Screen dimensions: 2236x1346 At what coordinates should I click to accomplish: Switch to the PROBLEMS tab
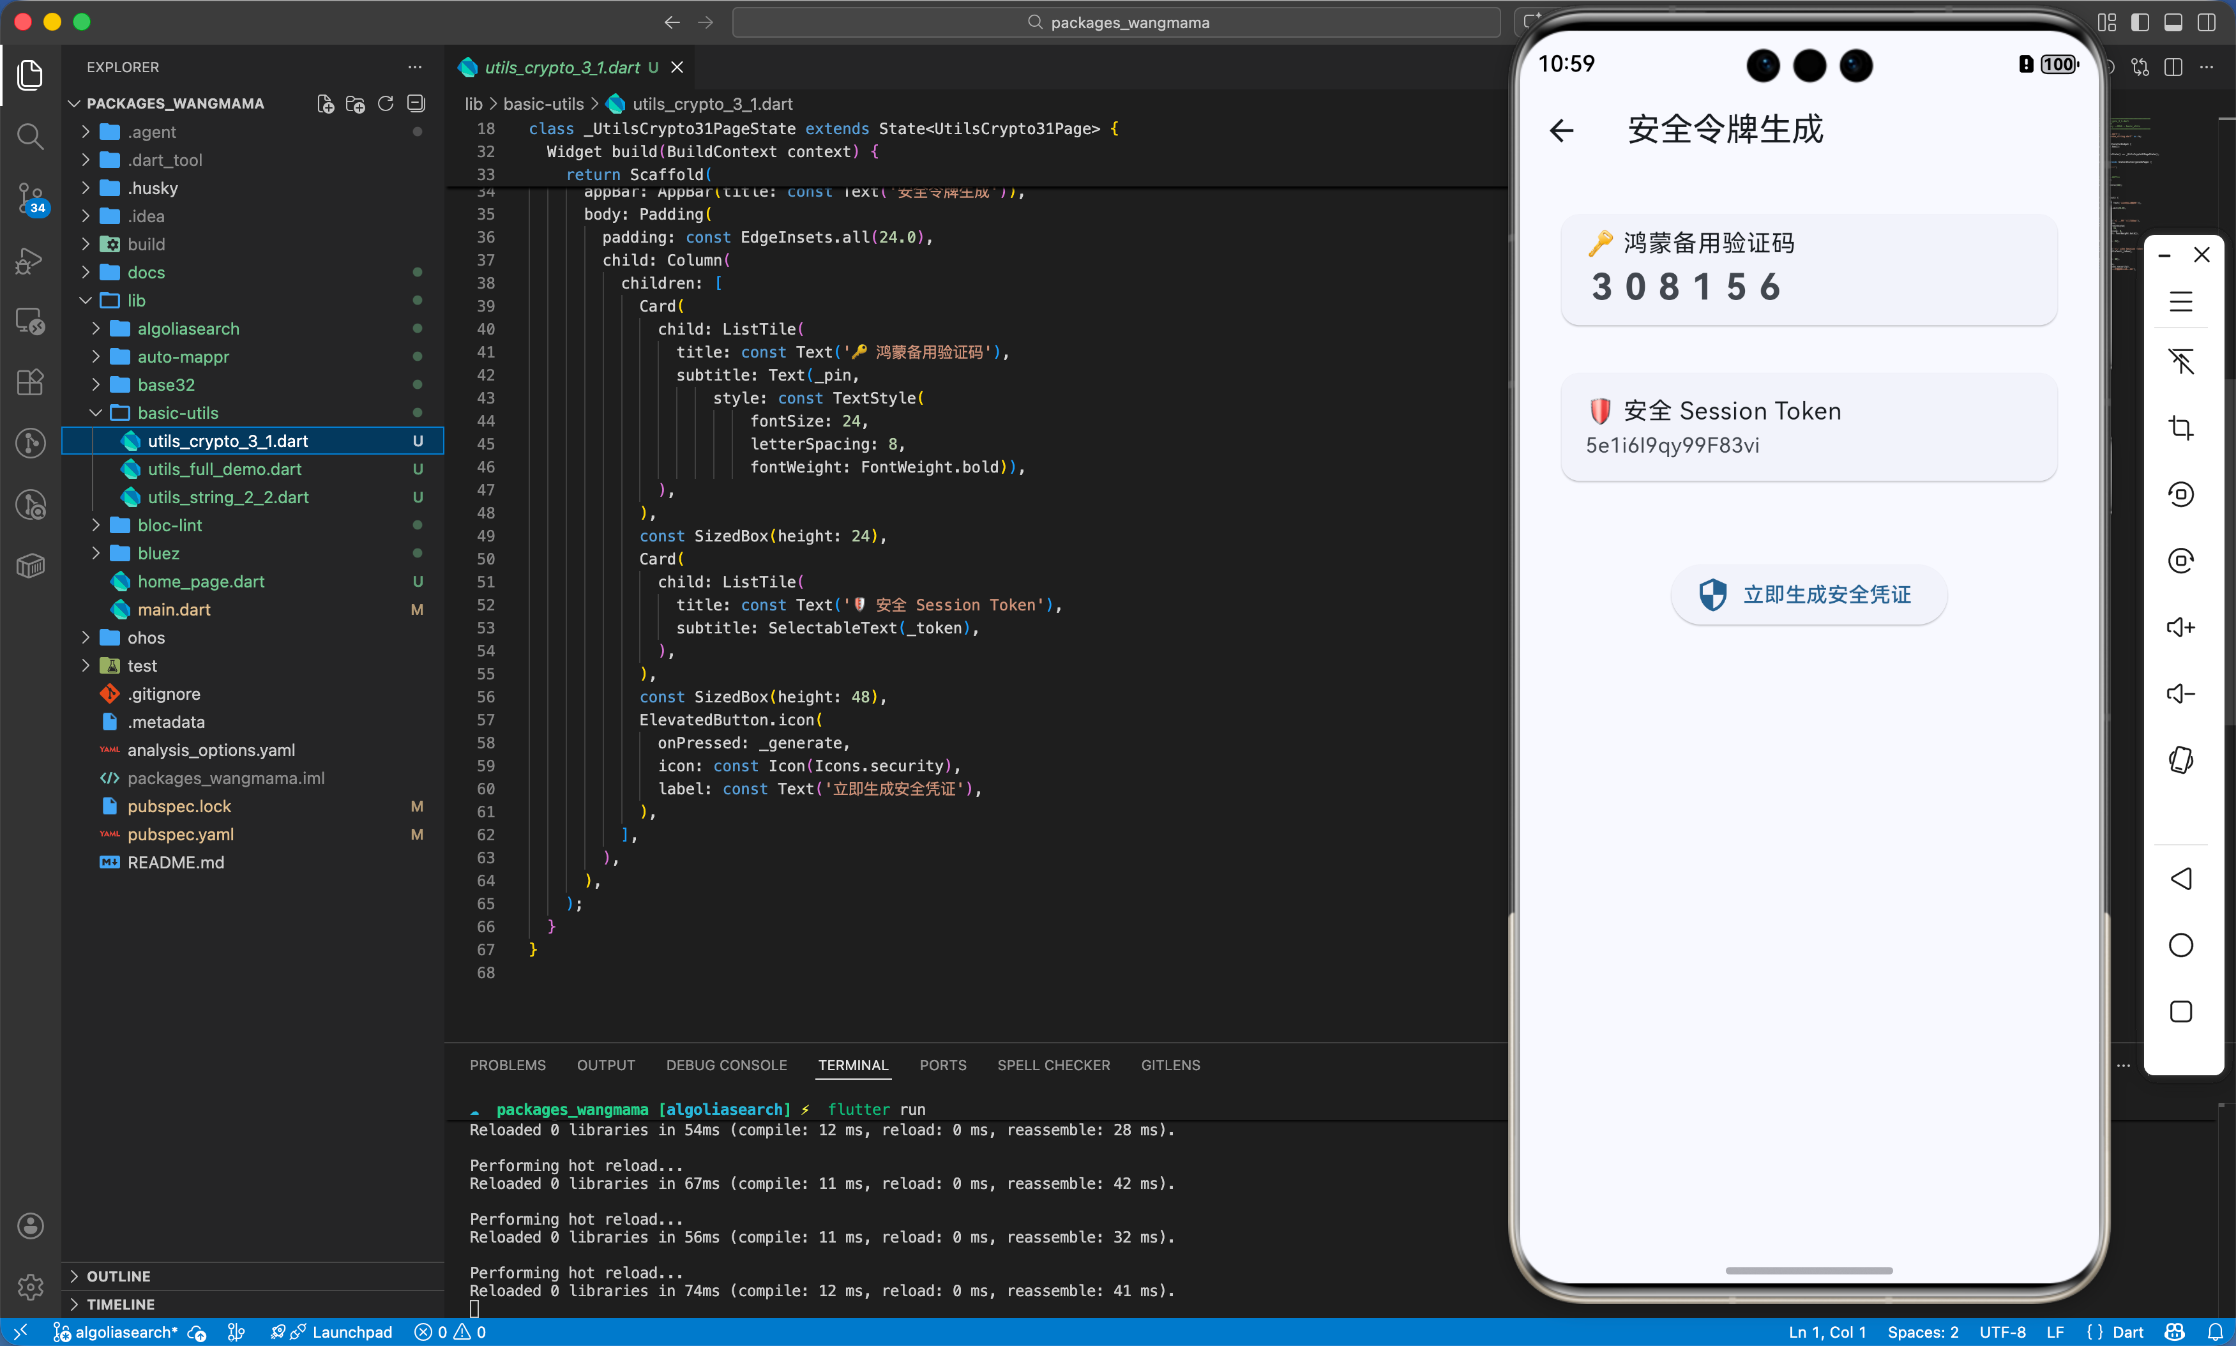(507, 1065)
